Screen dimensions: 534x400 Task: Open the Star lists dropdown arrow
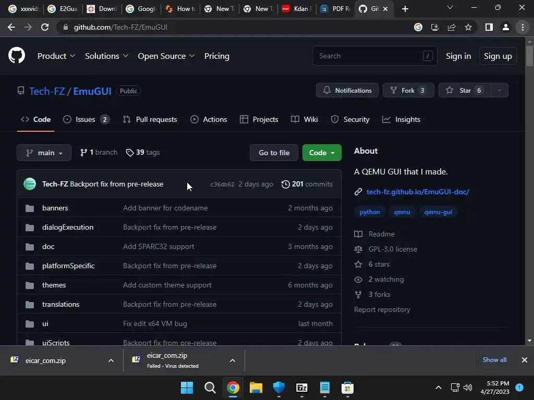pos(499,91)
